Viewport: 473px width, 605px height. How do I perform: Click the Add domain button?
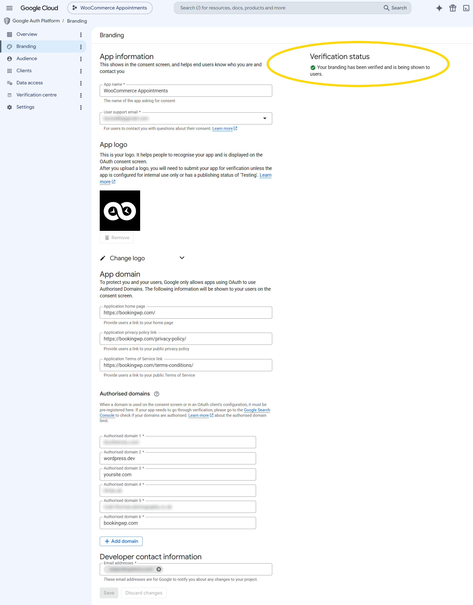point(121,541)
